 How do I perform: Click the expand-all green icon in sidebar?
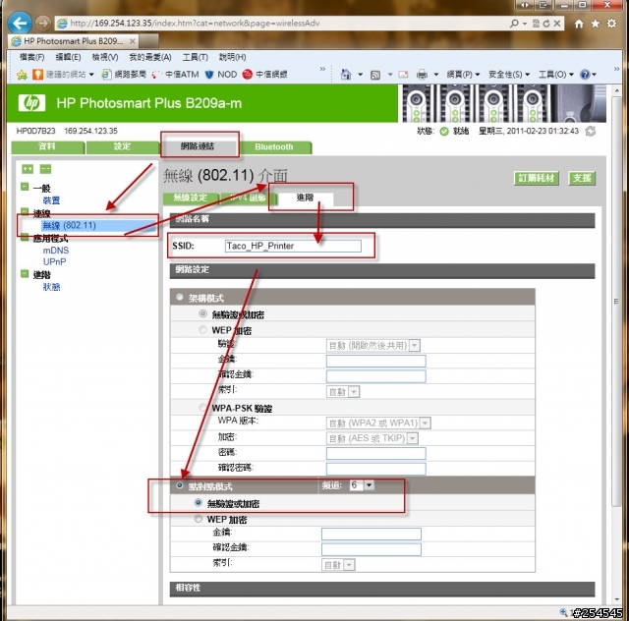coord(28,169)
